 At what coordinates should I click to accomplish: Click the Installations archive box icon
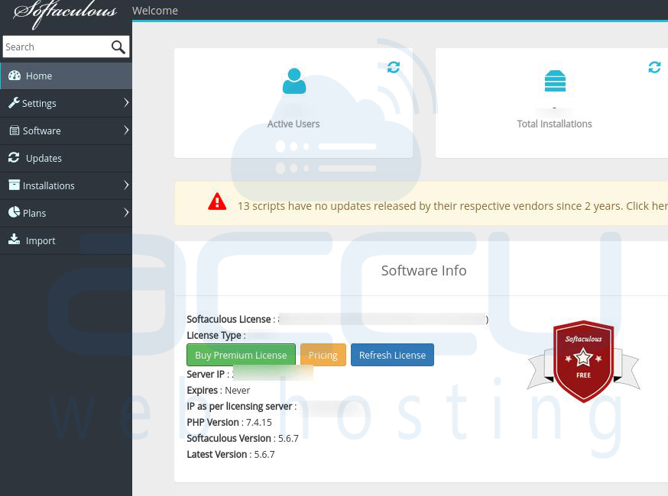click(14, 185)
